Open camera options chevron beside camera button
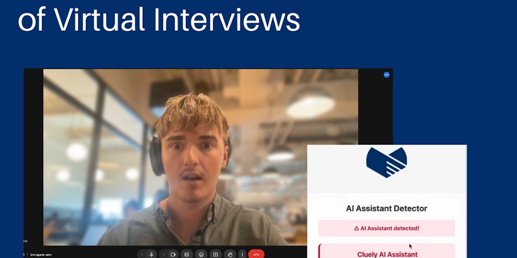This screenshot has height=258, width=517. pyautogui.click(x=164, y=254)
